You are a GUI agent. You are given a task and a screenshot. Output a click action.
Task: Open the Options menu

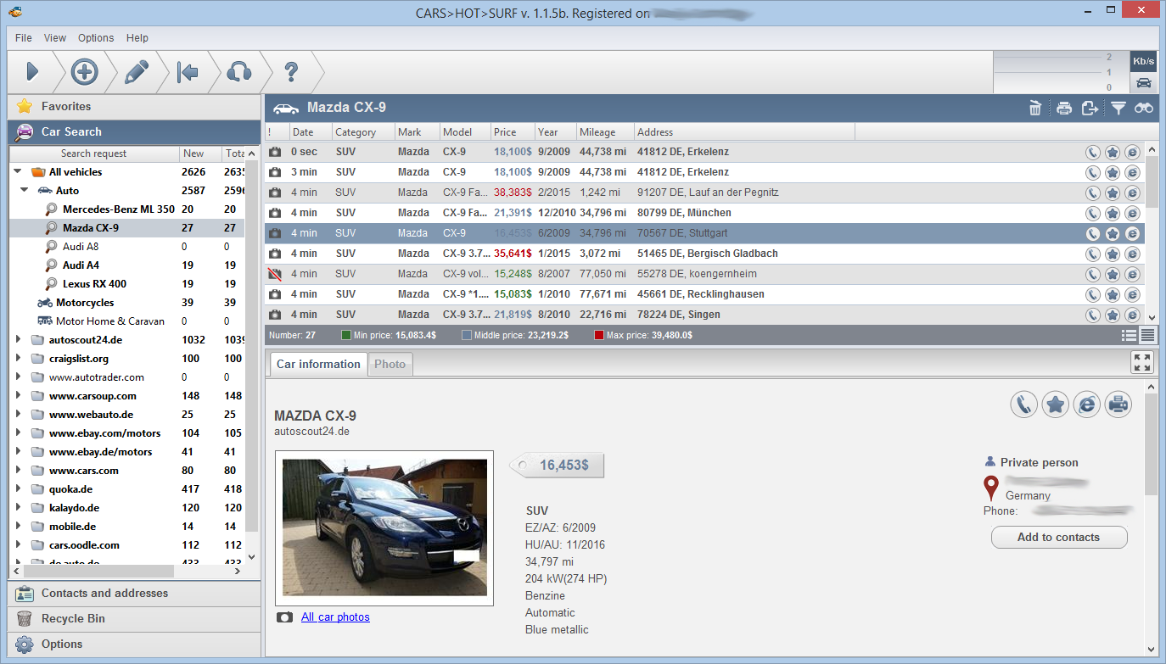(96, 38)
